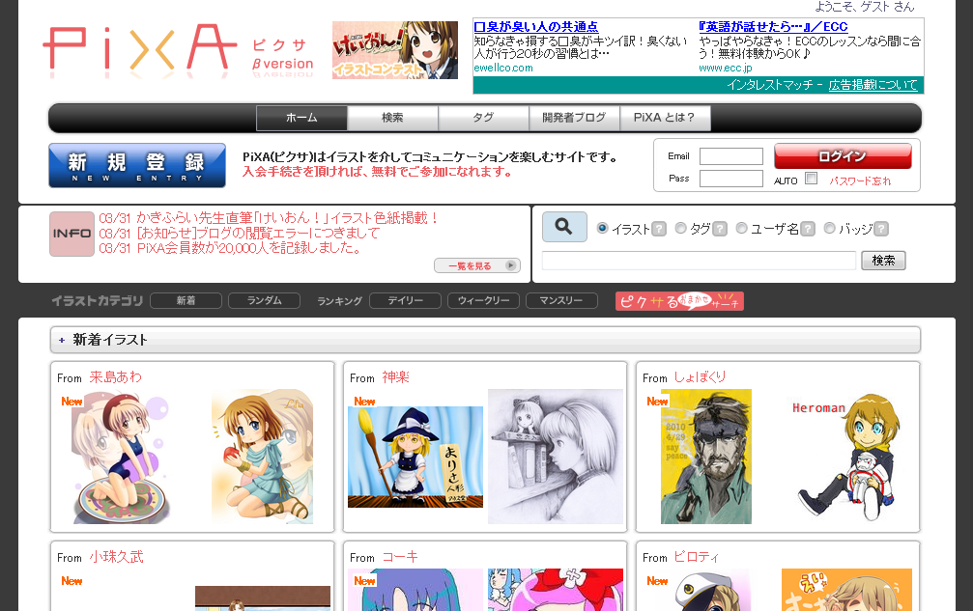Select the ウィークリー ranking button
The image size is (973, 611).
click(483, 300)
